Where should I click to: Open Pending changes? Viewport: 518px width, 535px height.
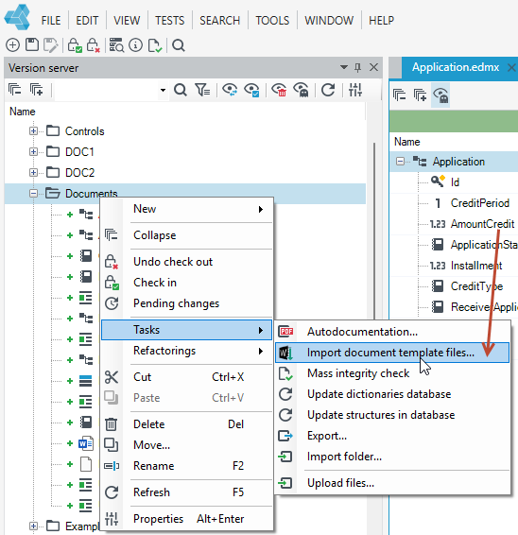(186, 303)
